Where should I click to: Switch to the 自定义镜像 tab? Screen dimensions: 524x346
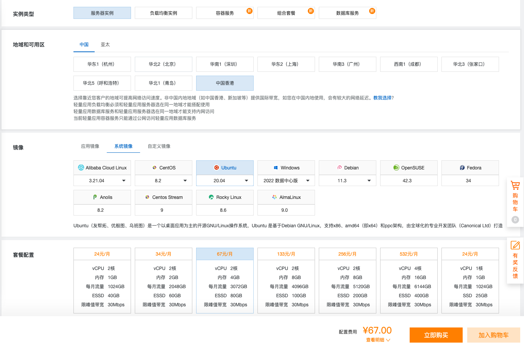click(159, 146)
